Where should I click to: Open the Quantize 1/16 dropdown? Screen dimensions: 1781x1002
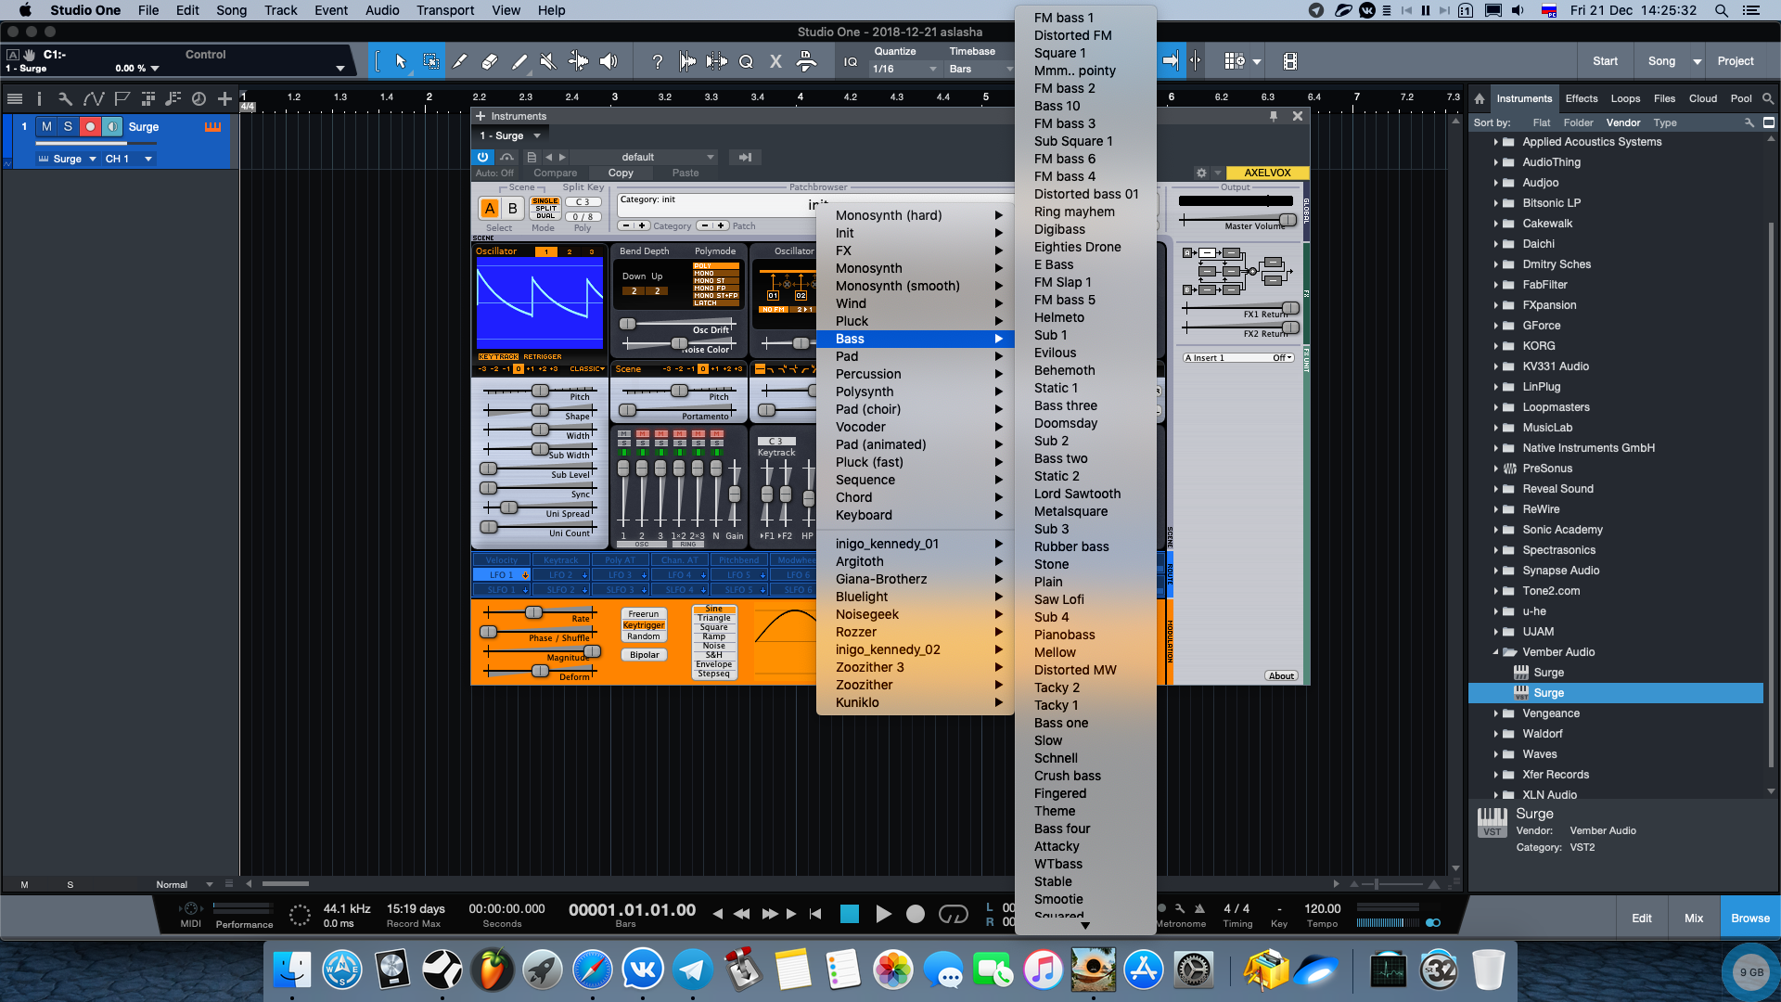coord(904,69)
